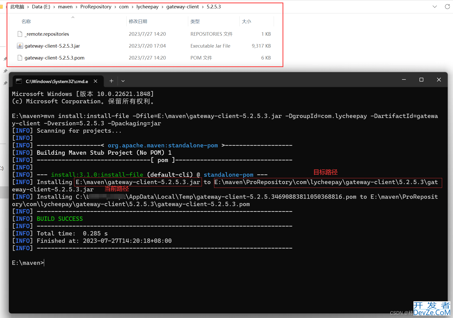Screen dimensions: 453x318
Task: Click the BUILD SUCCESS line in terminal
Action: tap(60, 219)
